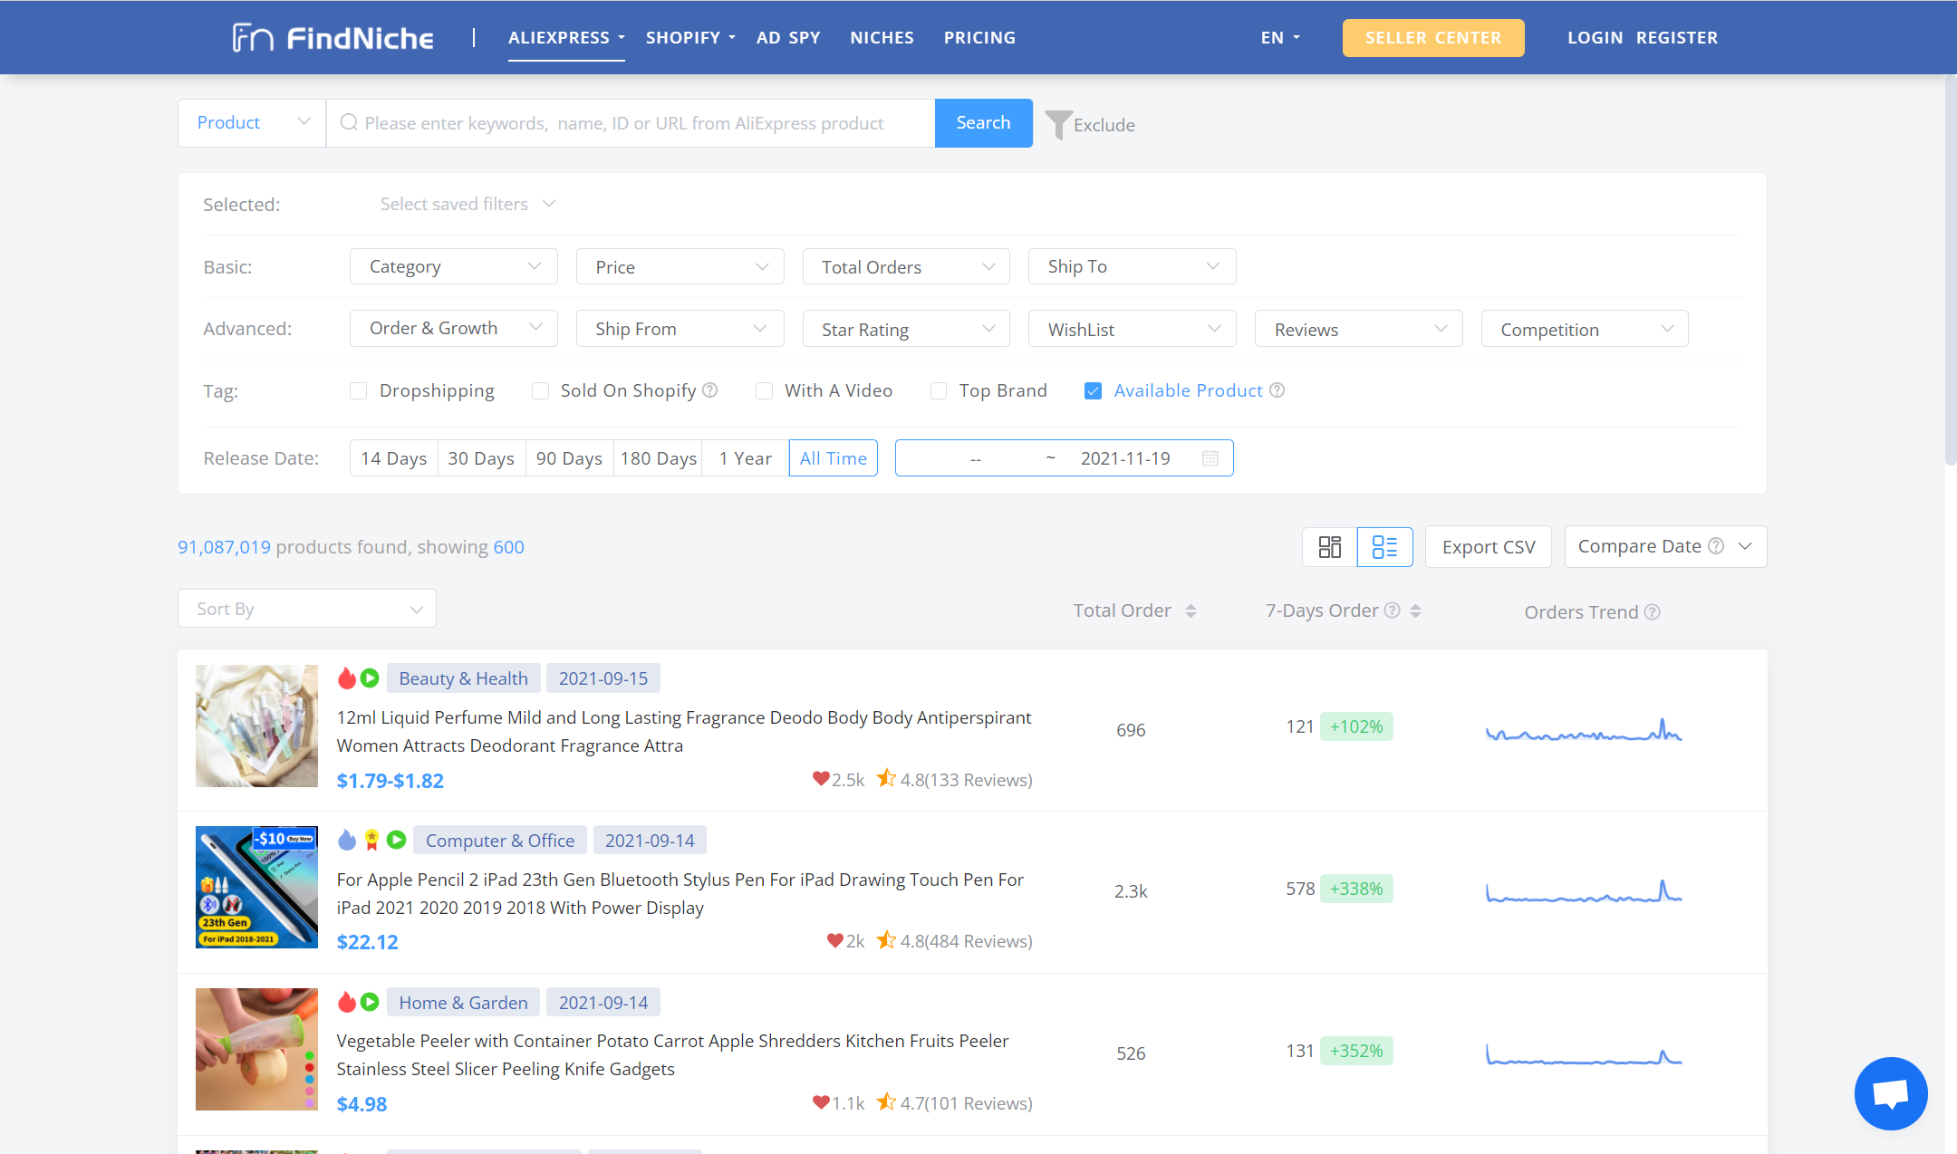This screenshot has height=1154, width=1957.
Task: Go to PRICING page
Action: [x=979, y=38]
